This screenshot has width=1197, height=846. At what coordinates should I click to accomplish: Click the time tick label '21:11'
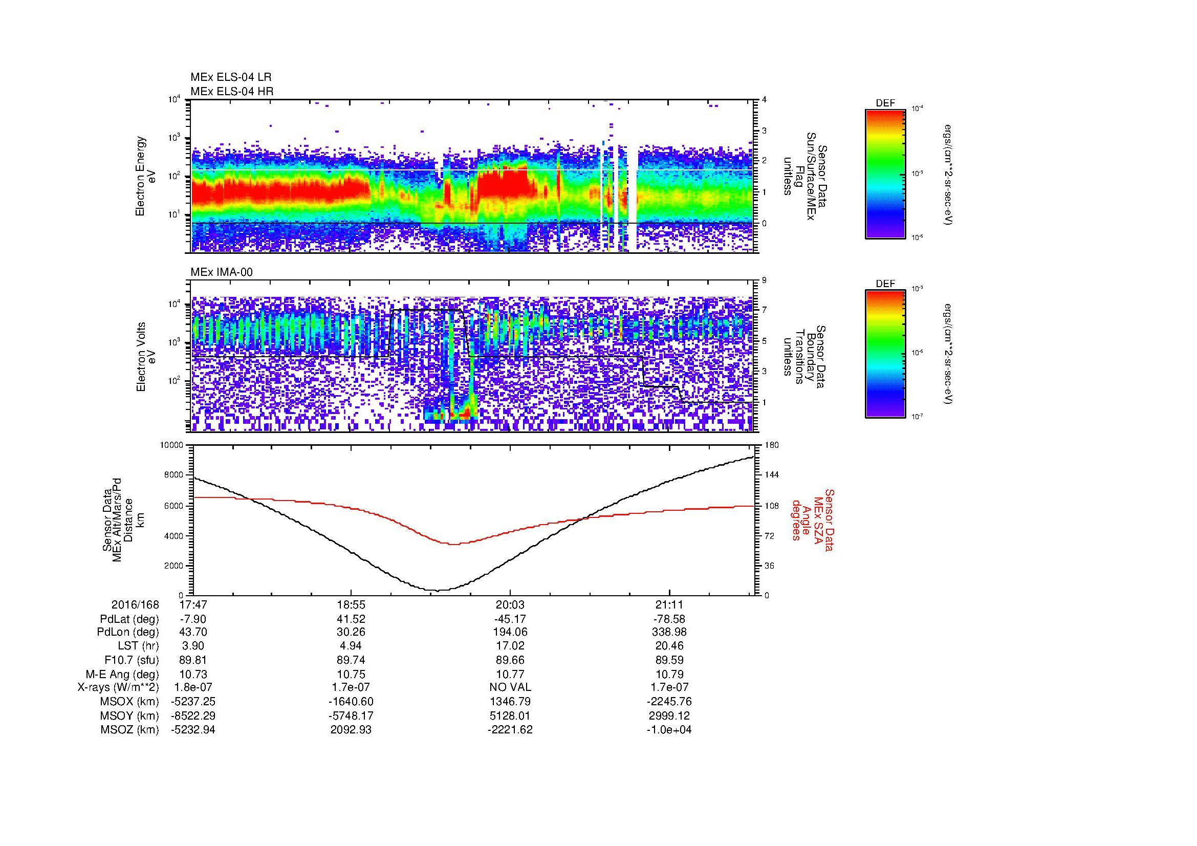click(669, 605)
